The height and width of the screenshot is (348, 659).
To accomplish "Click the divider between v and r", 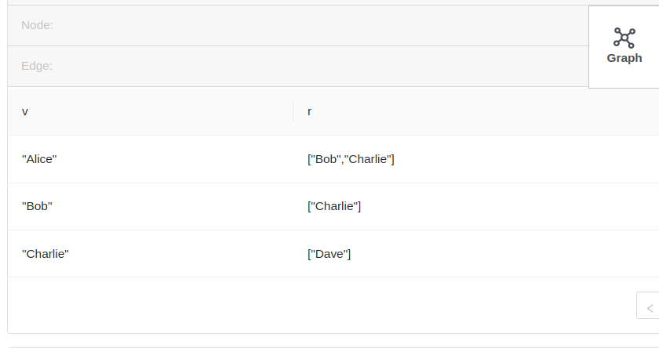I will click(x=293, y=111).
